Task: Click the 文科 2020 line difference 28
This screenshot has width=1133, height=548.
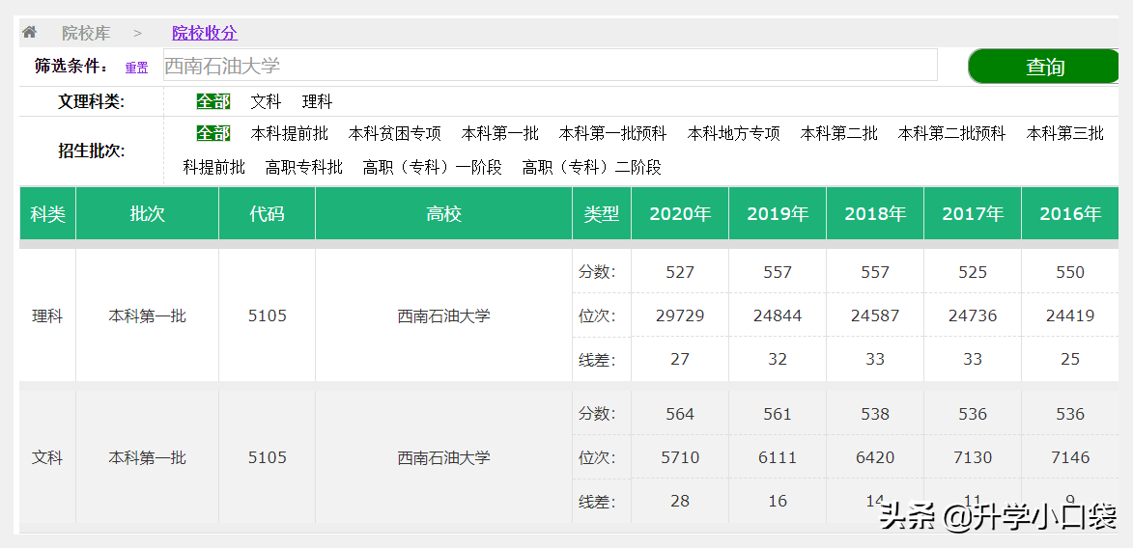Action: (x=680, y=501)
